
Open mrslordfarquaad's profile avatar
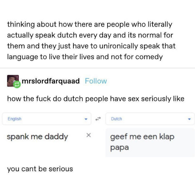(12, 80)
